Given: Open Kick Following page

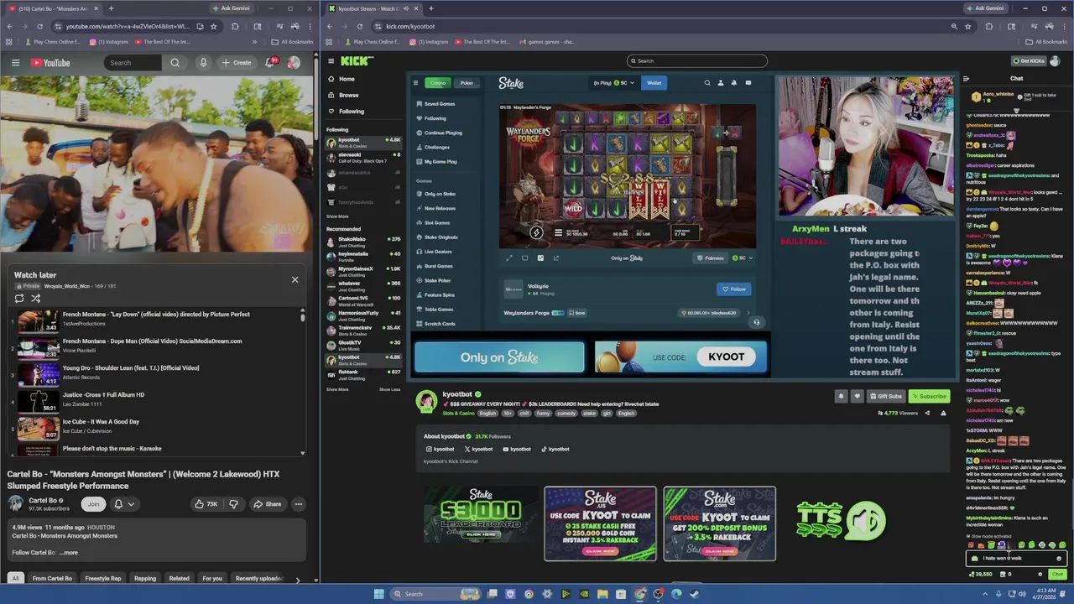Looking at the screenshot, I should click(x=351, y=111).
